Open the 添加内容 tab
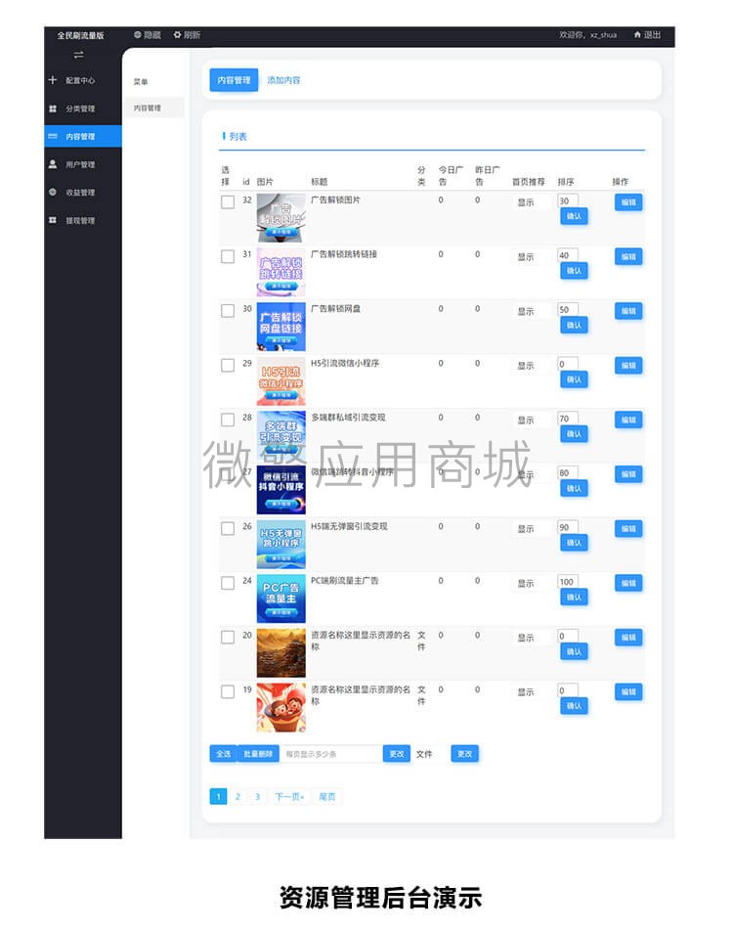 pyautogui.click(x=283, y=80)
